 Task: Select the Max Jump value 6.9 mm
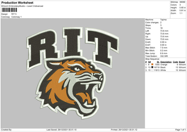click(164, 53)
